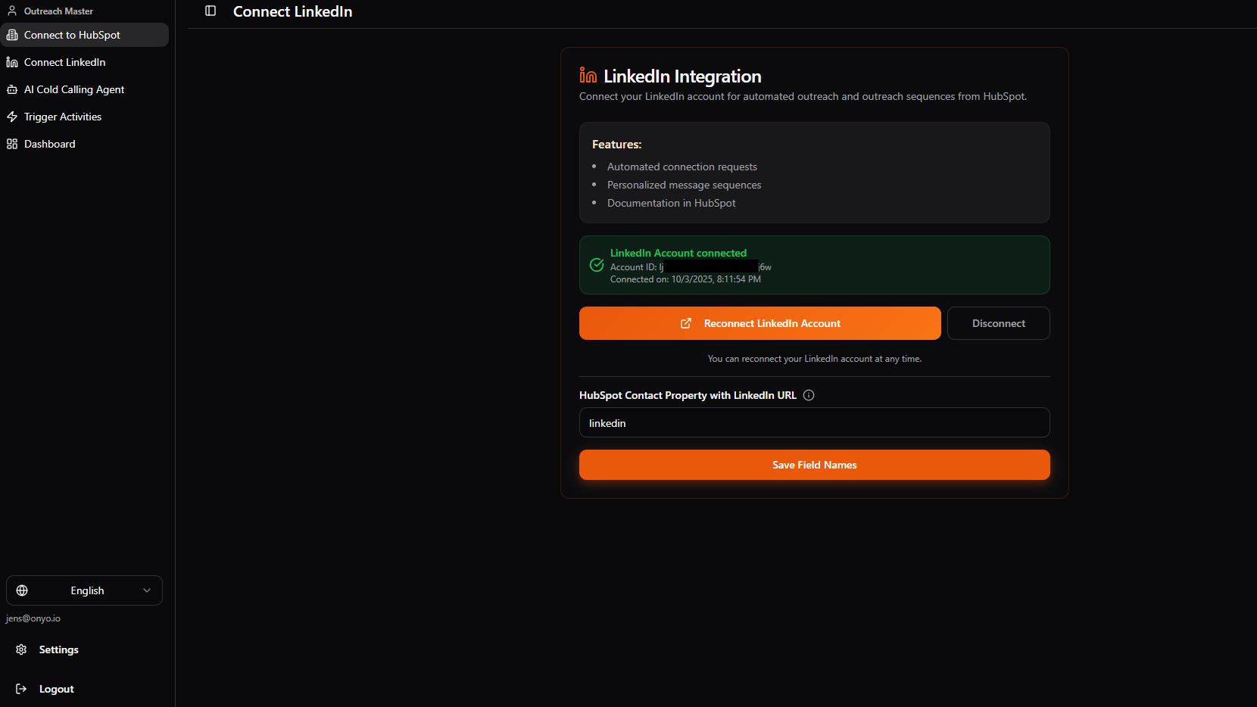Image resolution: width=1257 pixels, height=707 pixels.
Task: Click the globe icon in language selector
Action: coord(22,590)
